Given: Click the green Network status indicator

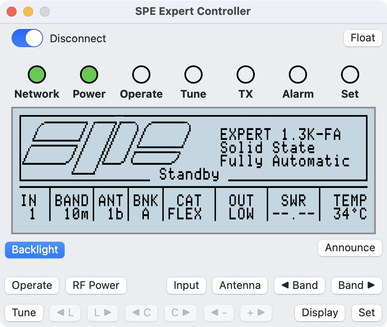Looking at the screenshot, I should click(37, 75).
